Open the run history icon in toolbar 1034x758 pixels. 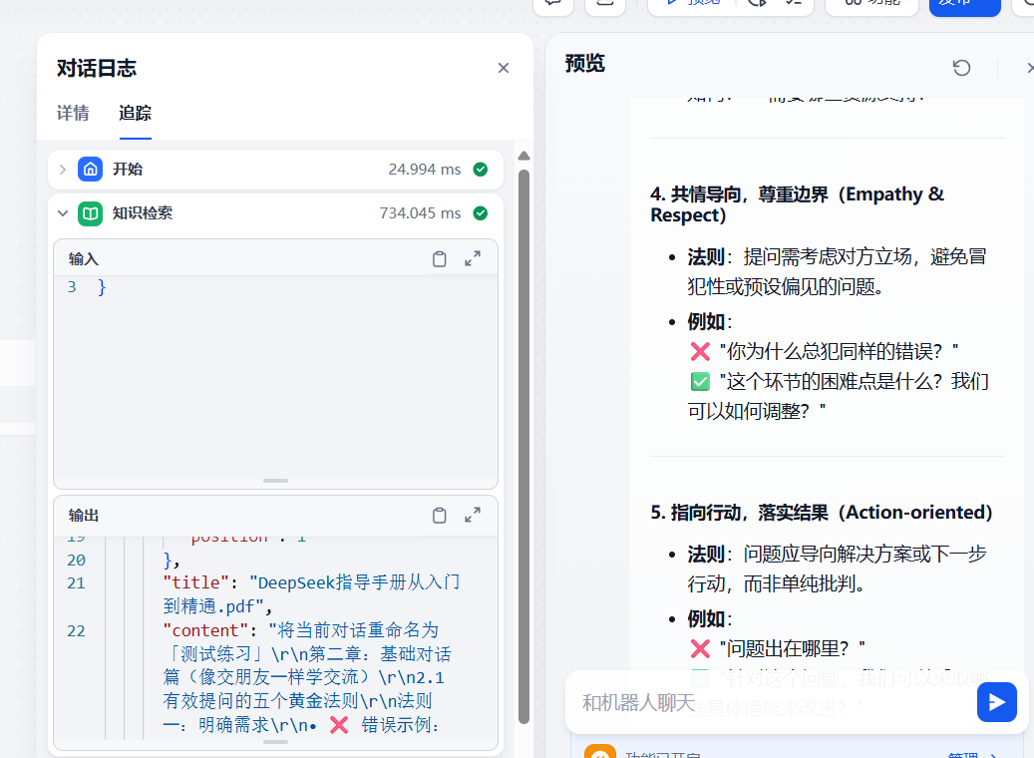click(758, 3)
